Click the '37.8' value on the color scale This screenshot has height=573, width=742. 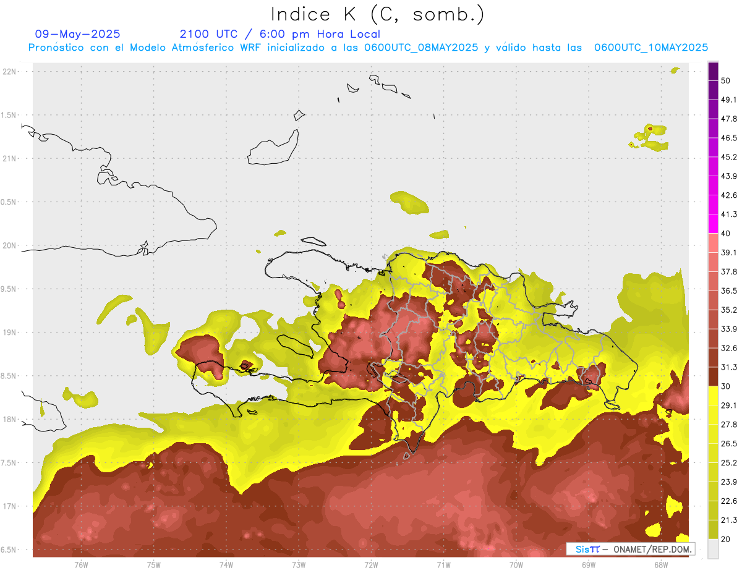pyautogui.click(x=729, y=272)
